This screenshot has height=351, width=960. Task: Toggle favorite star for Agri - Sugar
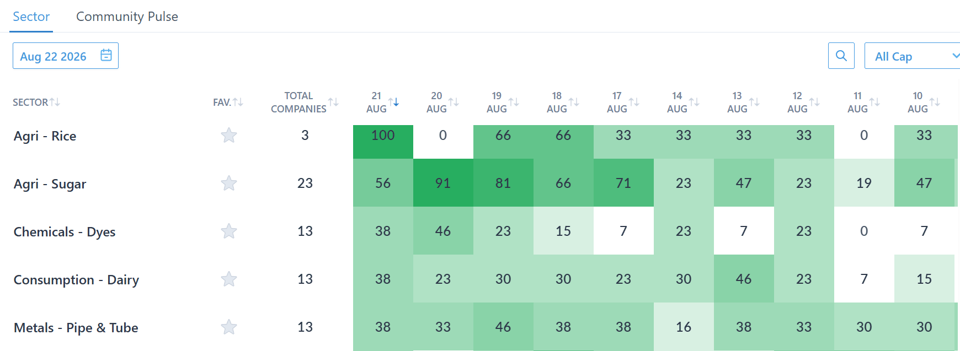[x=229, y=183]
